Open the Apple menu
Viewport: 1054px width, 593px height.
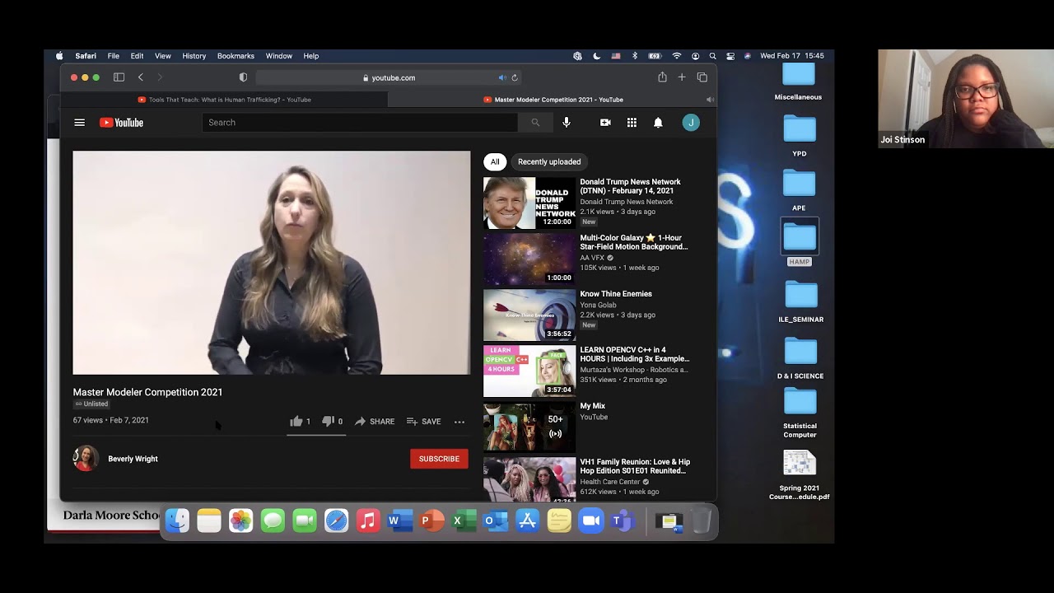59,56
